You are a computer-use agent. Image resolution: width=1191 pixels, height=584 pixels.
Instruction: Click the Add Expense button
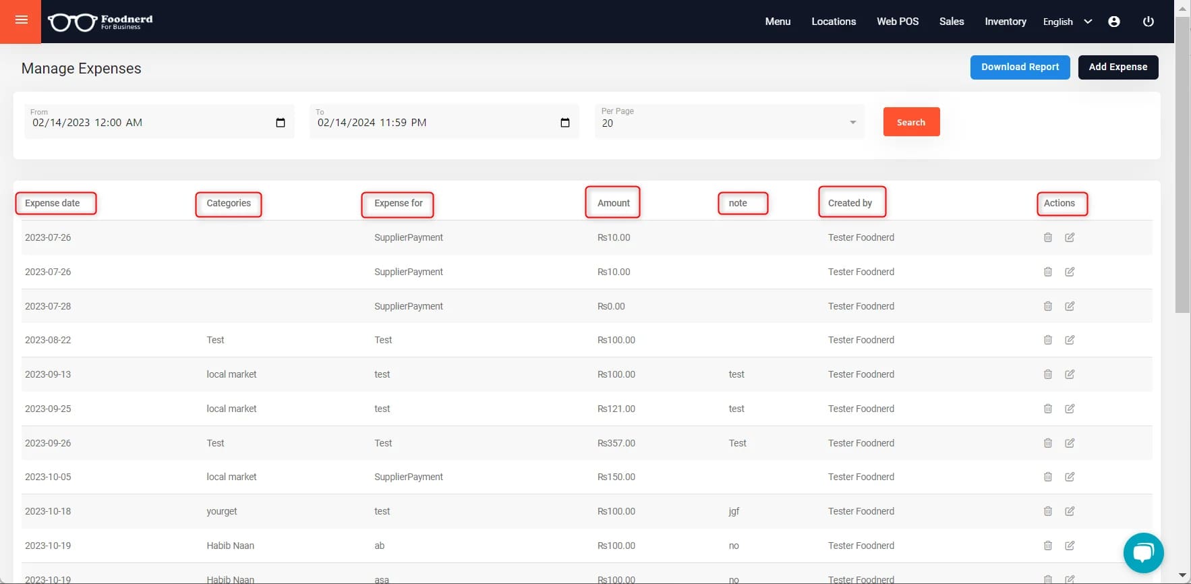pyautogui.click(x=1117, y=67)
